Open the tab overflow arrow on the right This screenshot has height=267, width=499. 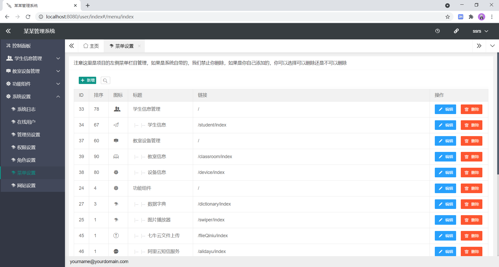[x=479, y=46]
